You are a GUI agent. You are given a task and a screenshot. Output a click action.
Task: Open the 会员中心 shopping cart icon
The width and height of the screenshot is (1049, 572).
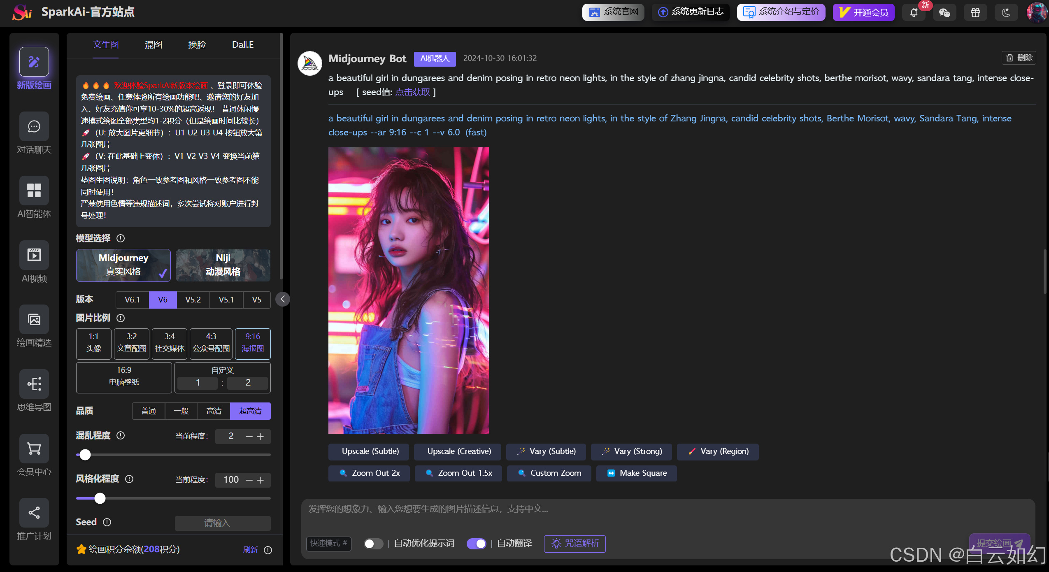[34, 449]
